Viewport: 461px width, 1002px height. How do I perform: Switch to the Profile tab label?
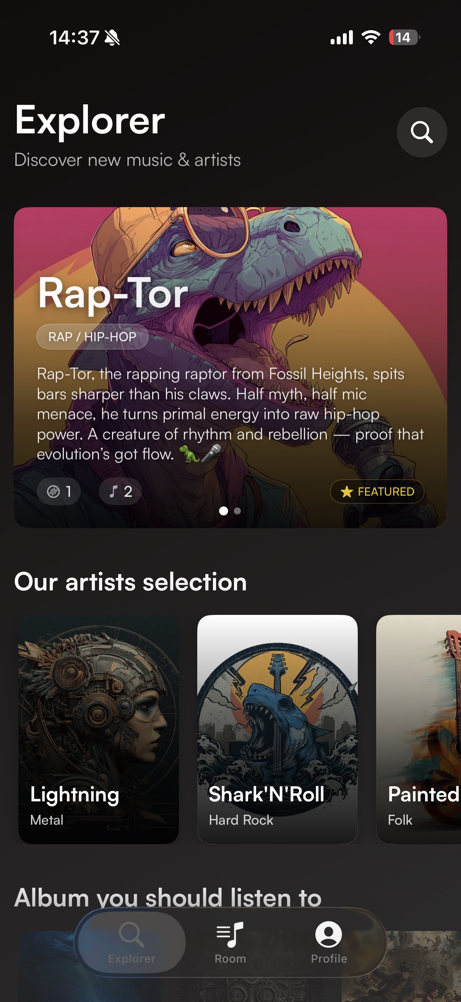point(329,959)
